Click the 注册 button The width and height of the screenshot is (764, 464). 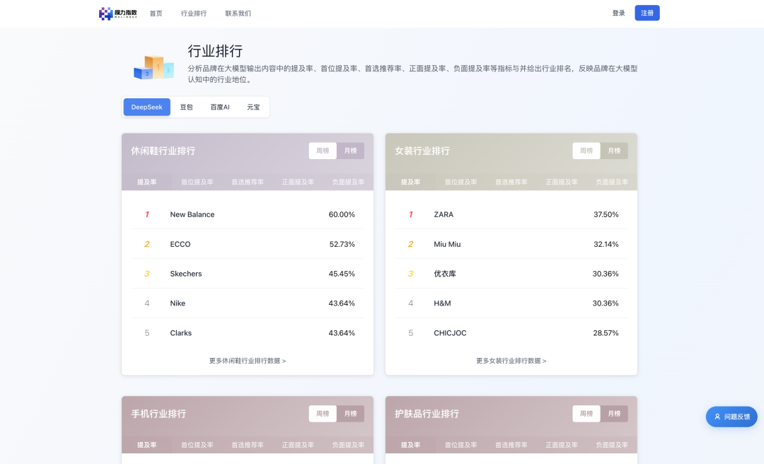[647, 13]
